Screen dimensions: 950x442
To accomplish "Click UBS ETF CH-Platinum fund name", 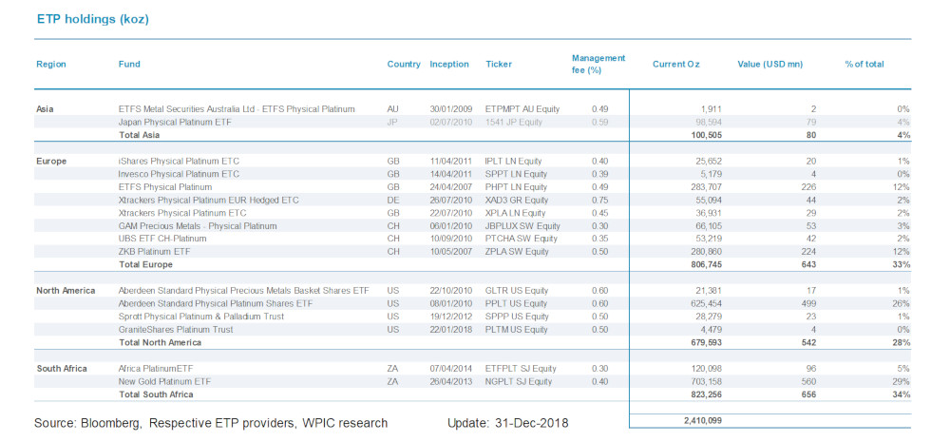I will 162,239.
